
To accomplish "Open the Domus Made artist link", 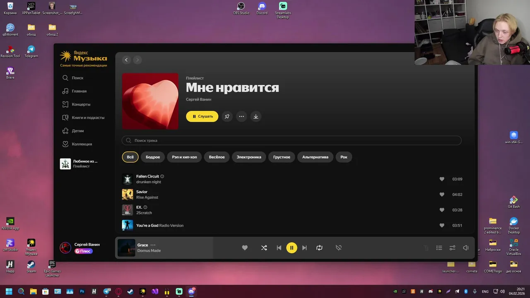I will pyautogui.click(x=149, y=250).
